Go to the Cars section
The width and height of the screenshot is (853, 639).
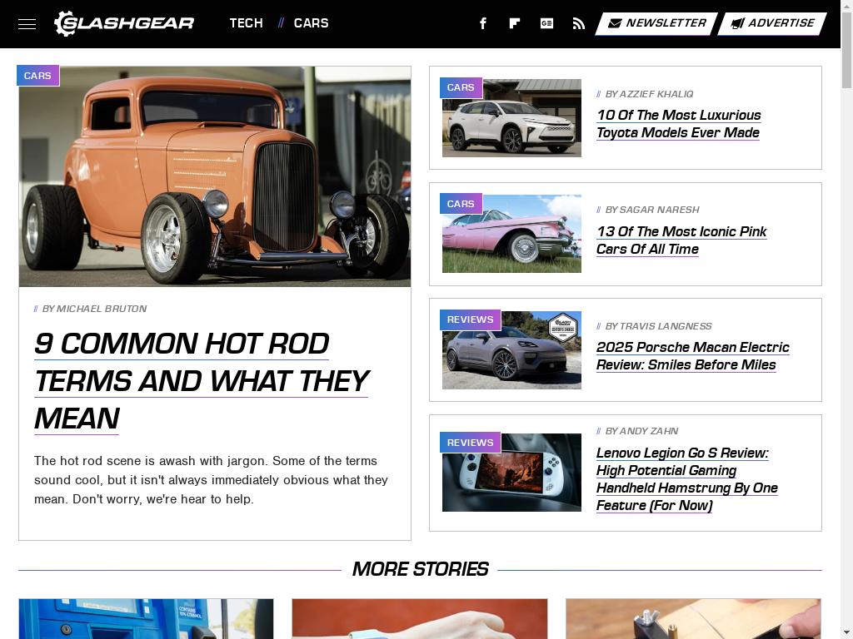[312, 23]
